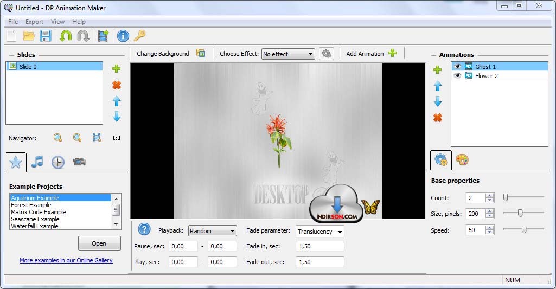The height and width of the screenshot is (289, 556).
Task: Decrease Size pixels with spinner down
Action: pos(490,216)
